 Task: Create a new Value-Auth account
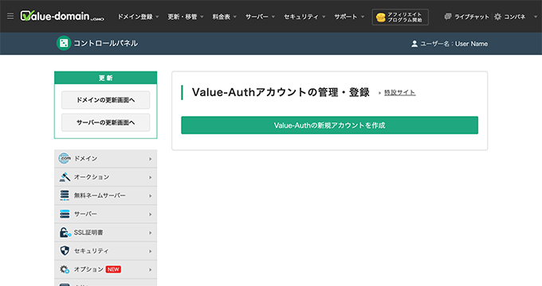coord(329,125)
